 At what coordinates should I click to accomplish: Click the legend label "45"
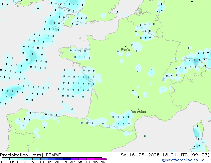click(x=95, y=162)
